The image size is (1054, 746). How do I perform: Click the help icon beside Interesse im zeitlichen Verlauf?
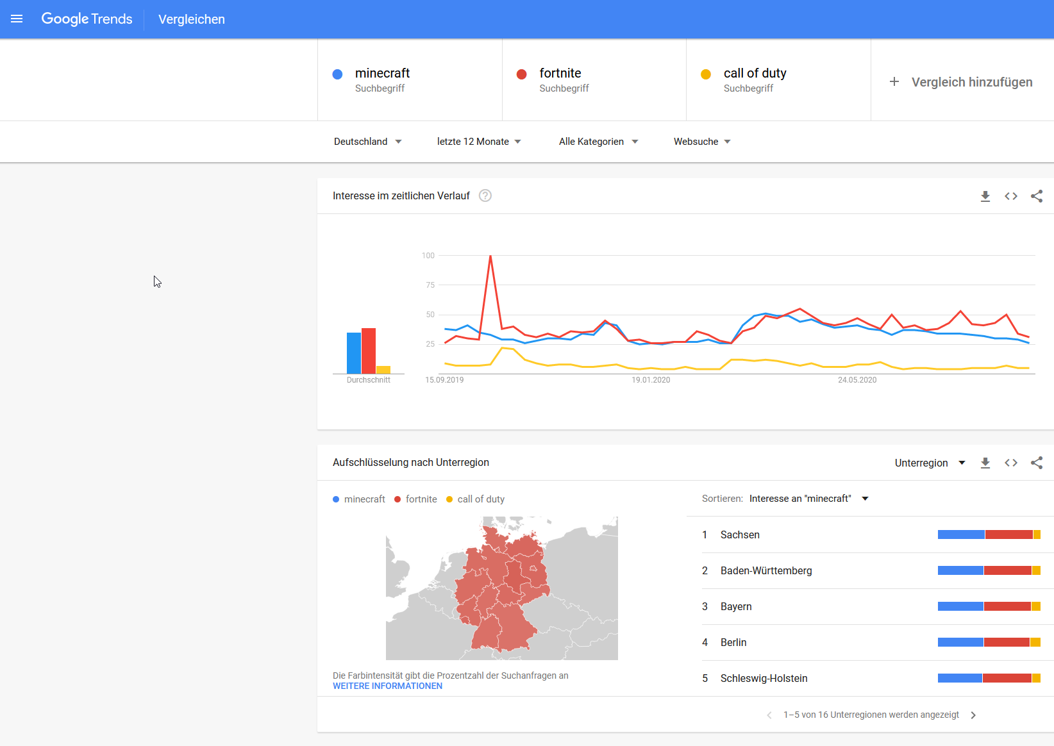pyautogui.click(x=485, y=196)
